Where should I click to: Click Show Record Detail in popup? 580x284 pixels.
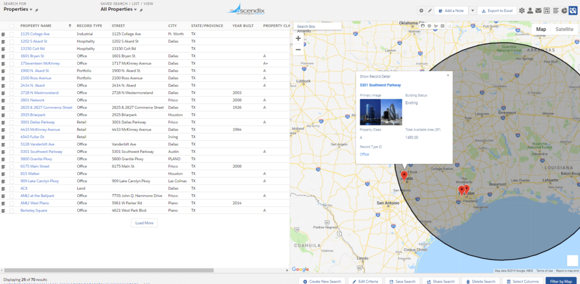[375, 76]
